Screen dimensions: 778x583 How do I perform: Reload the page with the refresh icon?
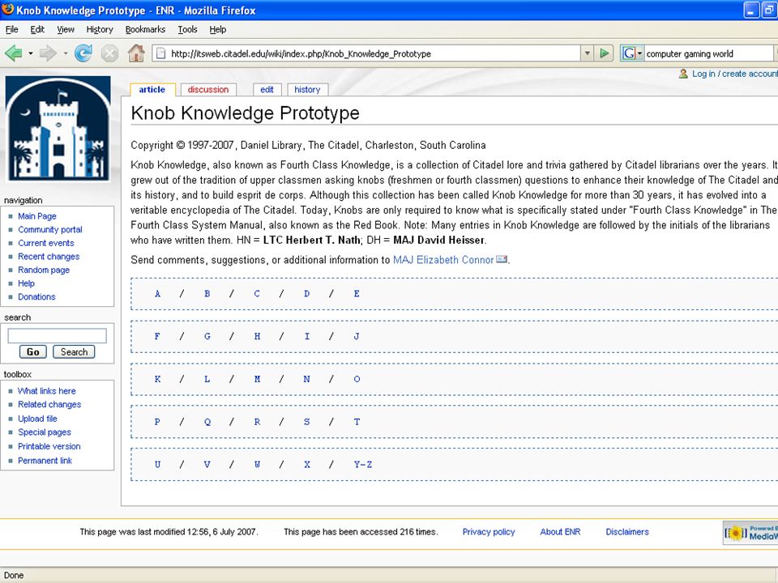(83, 53)
